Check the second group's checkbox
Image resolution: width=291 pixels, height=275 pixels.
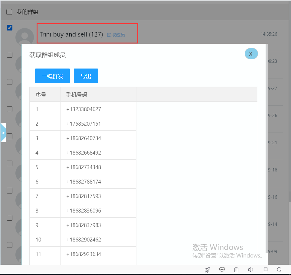click(9, 55)
